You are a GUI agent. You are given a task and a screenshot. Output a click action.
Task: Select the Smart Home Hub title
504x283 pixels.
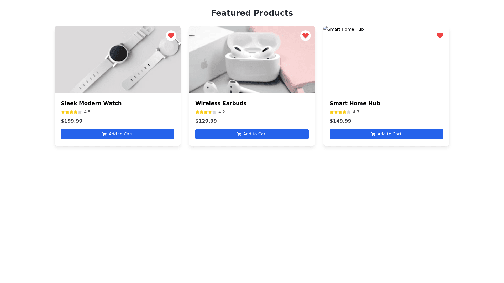pos(355,103)
